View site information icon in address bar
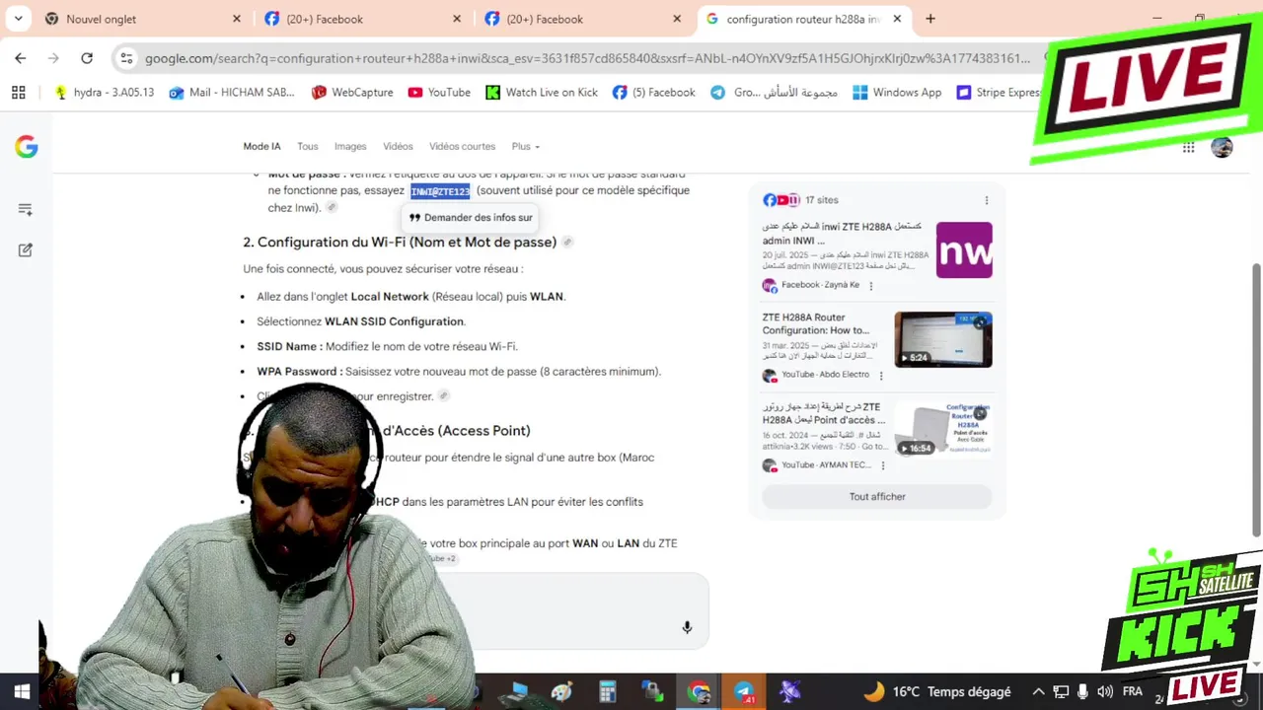Image resolution: width=1263 pixels, height=710 pixels. [126, 58]
